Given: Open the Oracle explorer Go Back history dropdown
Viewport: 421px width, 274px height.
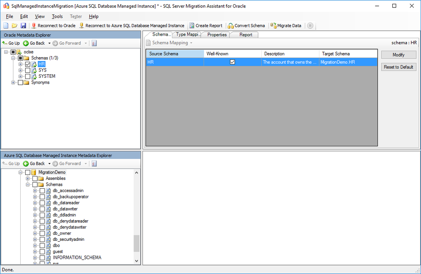Looking at the screenshot, I should pyautogui.click(x=49, y=43).
